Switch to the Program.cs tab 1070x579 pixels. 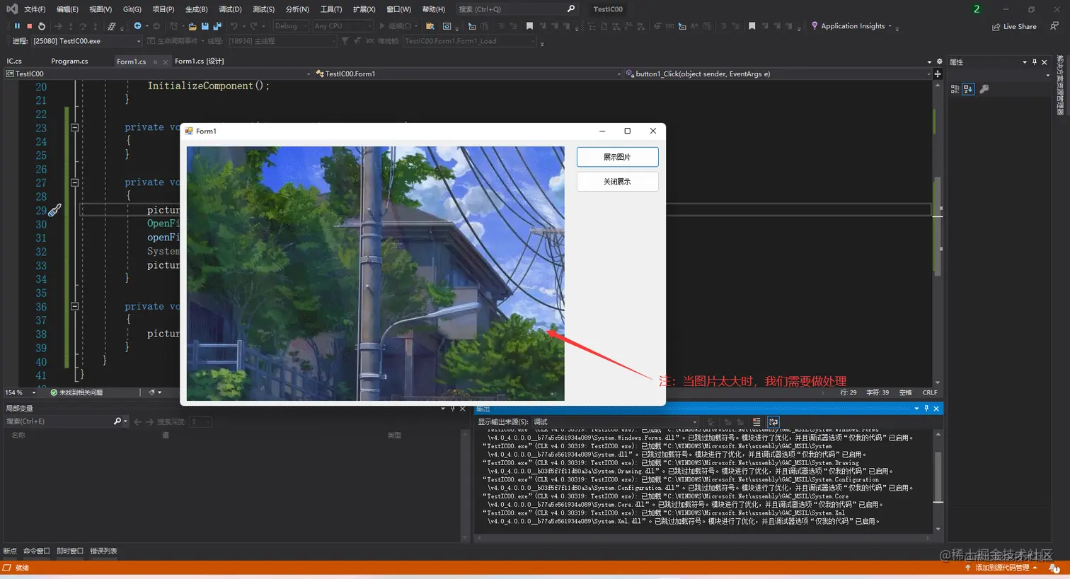69,62
